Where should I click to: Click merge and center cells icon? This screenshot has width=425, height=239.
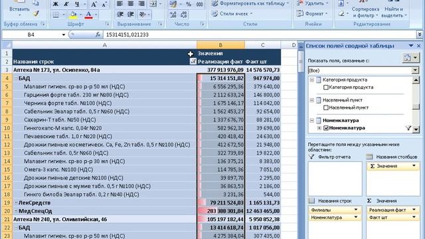click(153, 4)
